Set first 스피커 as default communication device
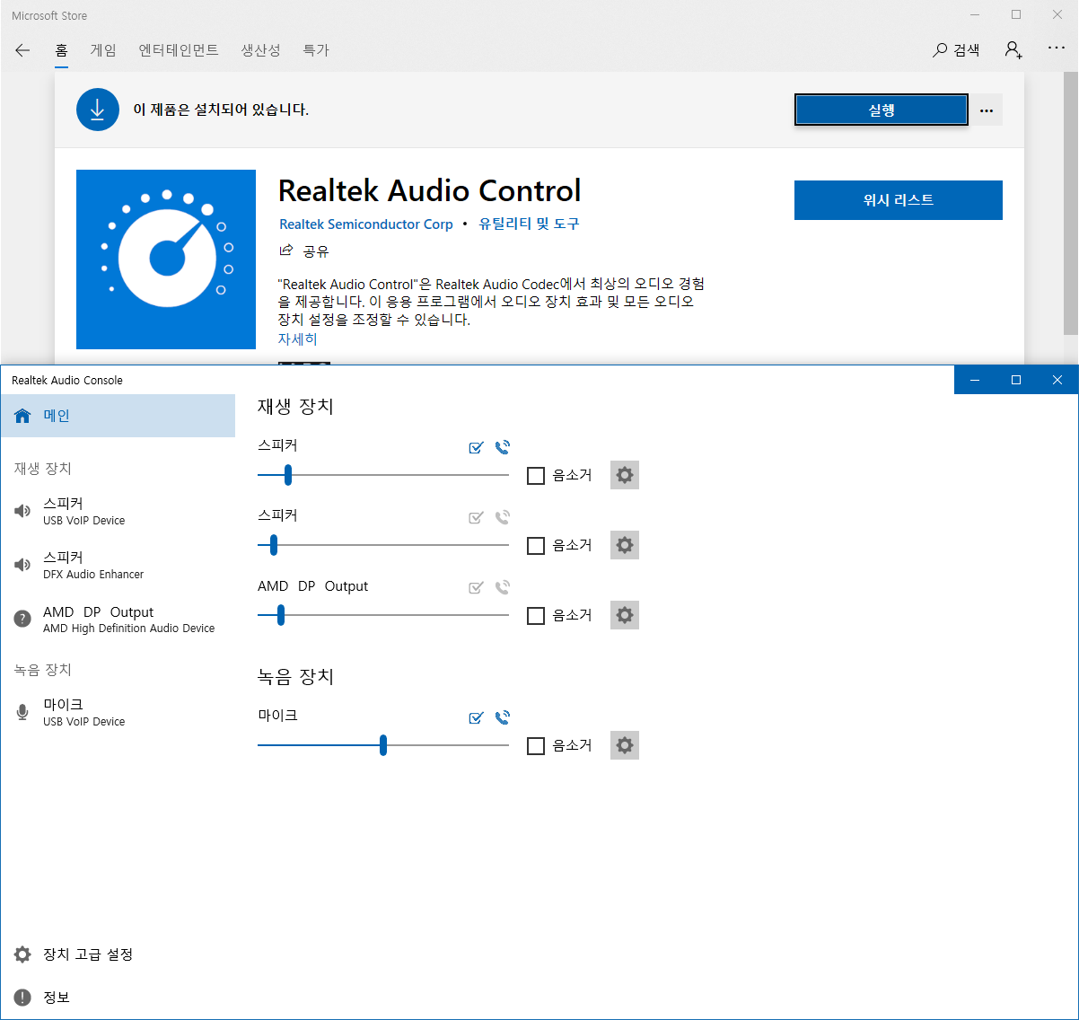Screen dimensions: 1079x1020 pyautogui.click(x=503, y=446)
